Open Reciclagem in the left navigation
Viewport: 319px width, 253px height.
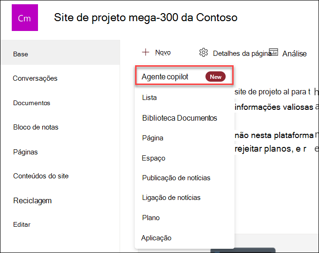click(x=32, y=201)
